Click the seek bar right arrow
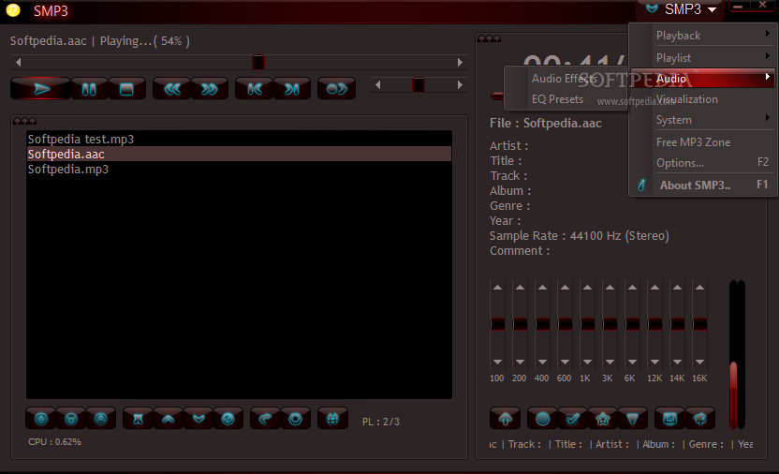 coord(460,62)
